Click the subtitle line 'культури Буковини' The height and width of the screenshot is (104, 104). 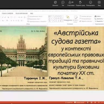pos(76,67)
